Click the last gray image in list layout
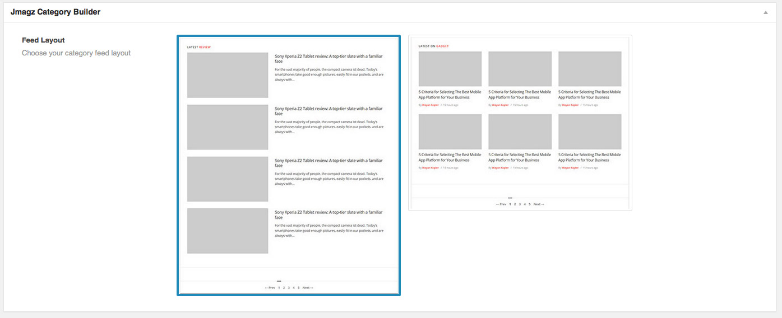Viewport: 782px width, 318px height. 228,231
